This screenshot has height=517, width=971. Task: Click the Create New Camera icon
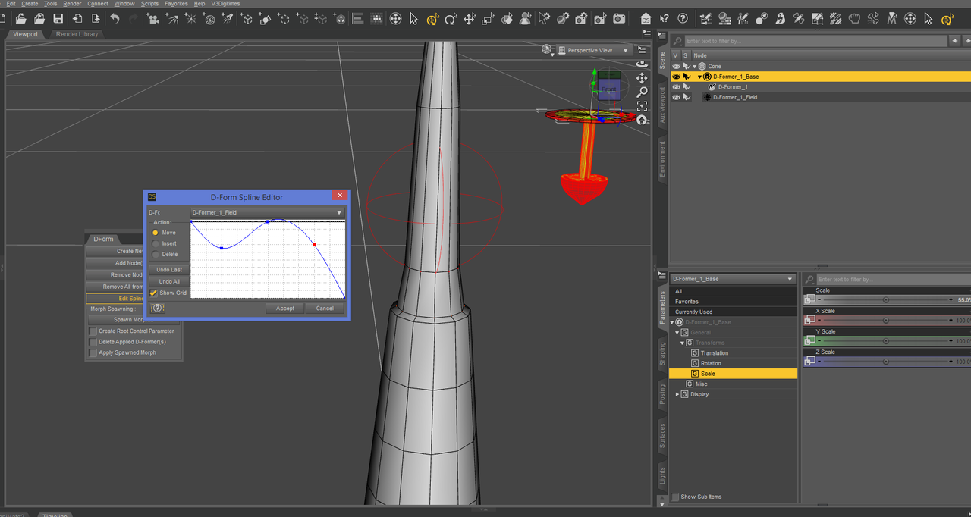pyautogui.click(x=152, y=19)
